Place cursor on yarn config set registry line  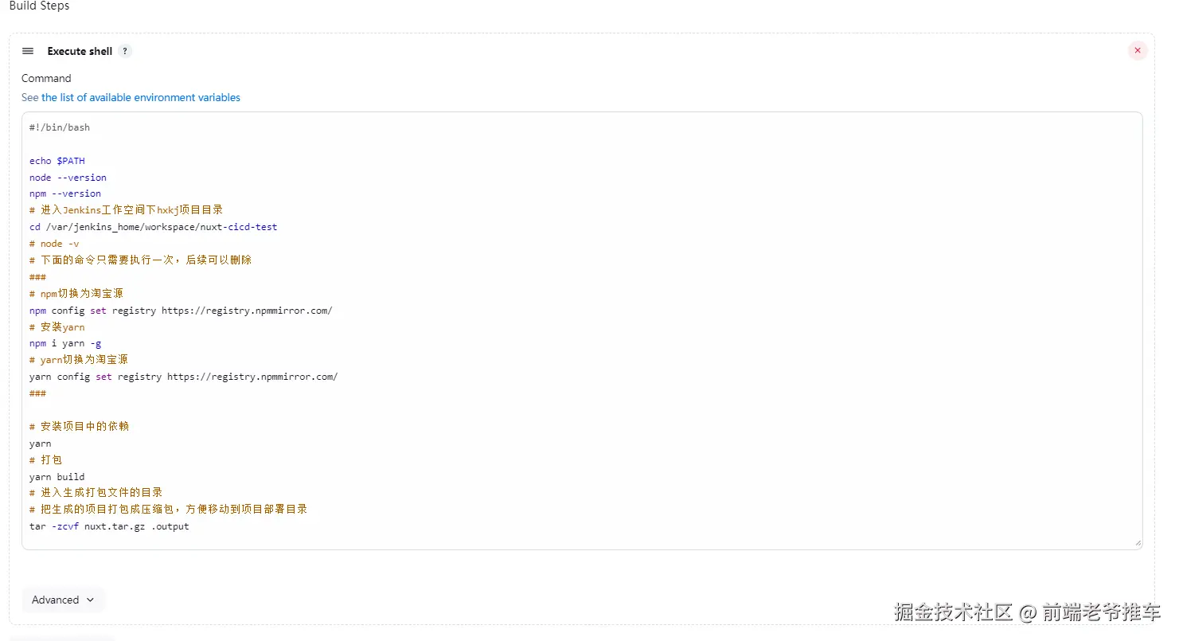click(183, 377)
